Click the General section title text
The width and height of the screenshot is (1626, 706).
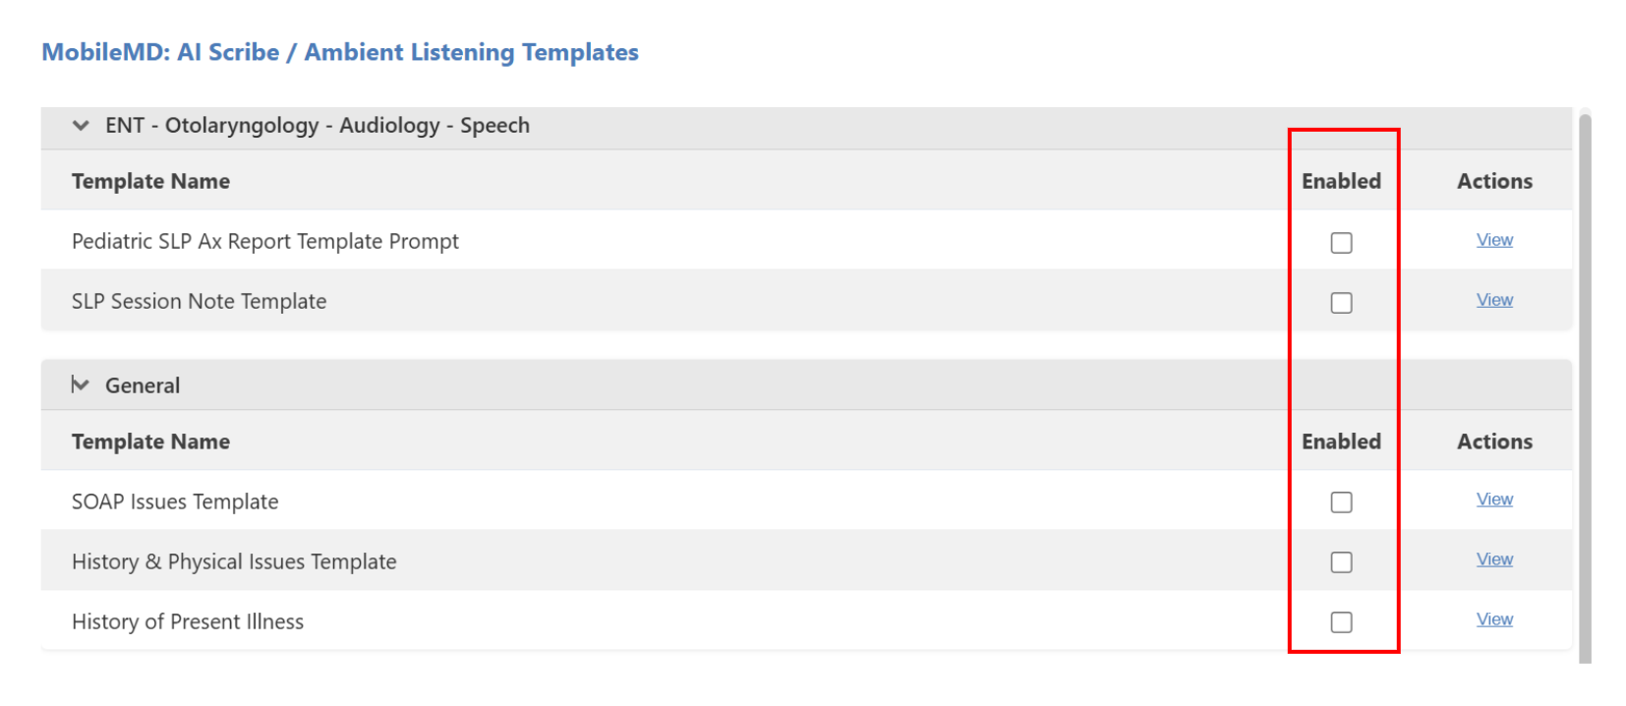pyautogui.click(x=143, y=385)
